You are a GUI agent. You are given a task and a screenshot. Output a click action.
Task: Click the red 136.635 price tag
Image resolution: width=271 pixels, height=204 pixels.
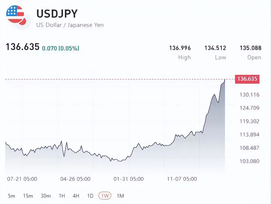pos(247,79)
